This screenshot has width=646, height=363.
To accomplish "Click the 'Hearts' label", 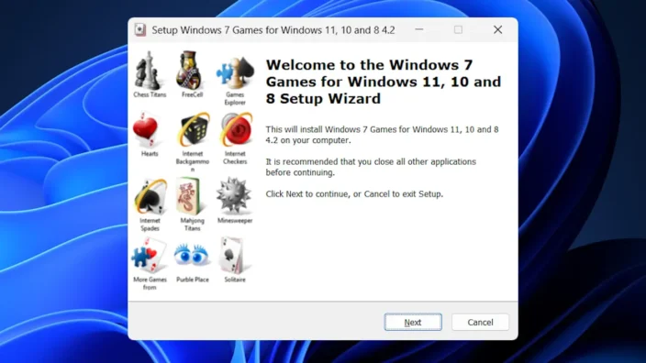I will click(x=150, y=153).
